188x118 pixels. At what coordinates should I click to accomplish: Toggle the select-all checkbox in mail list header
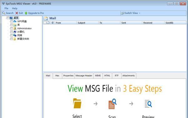tap(45, 23)
